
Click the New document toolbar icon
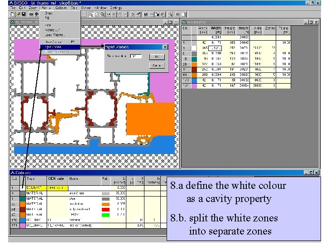point(13,14)
